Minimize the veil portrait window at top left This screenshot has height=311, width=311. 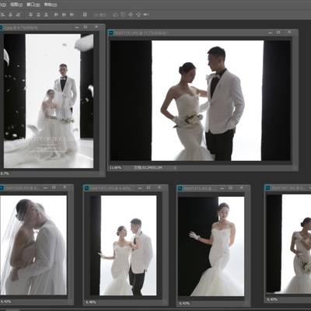click(x=77, y=27)
